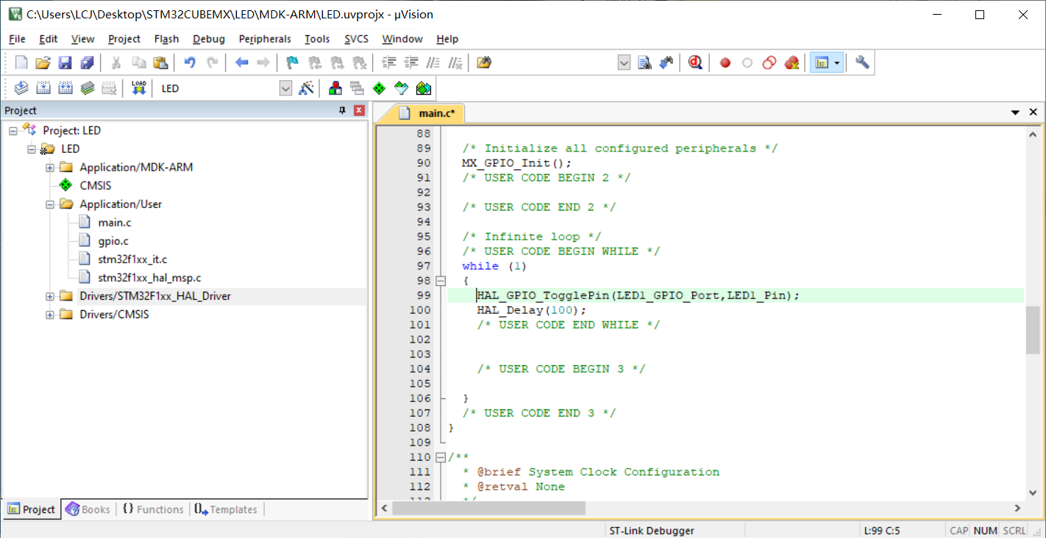Viewport: 1046px width, 538px height.
Task: Click the Rebuild all target files icon
Action: 65,88
